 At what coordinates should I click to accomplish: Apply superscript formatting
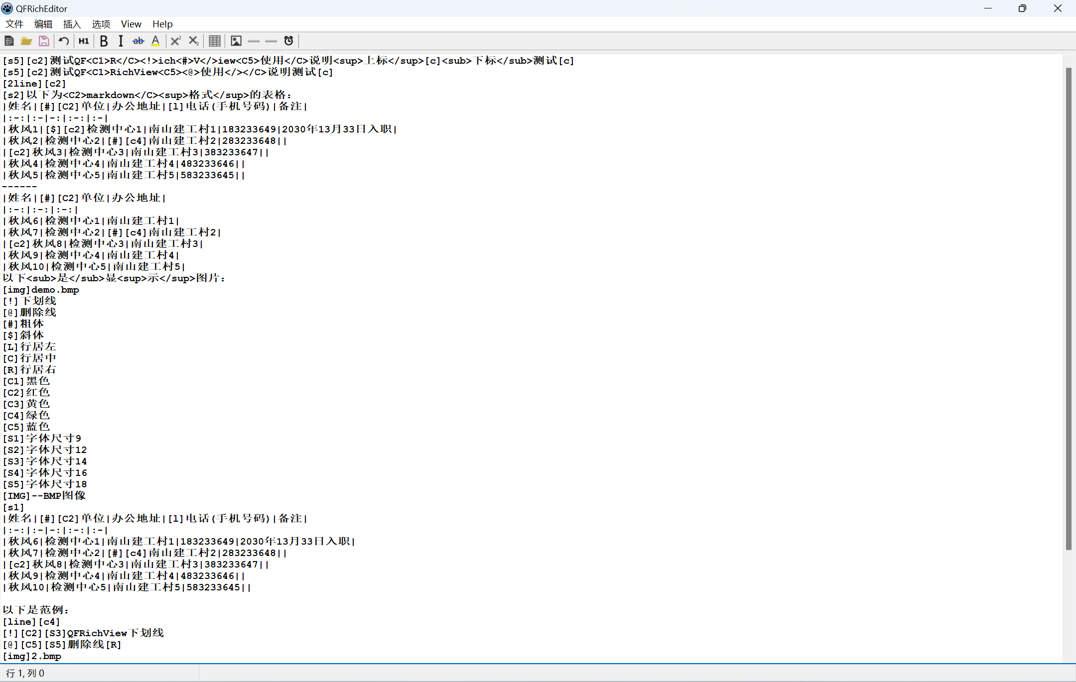[x=175, y=41]
